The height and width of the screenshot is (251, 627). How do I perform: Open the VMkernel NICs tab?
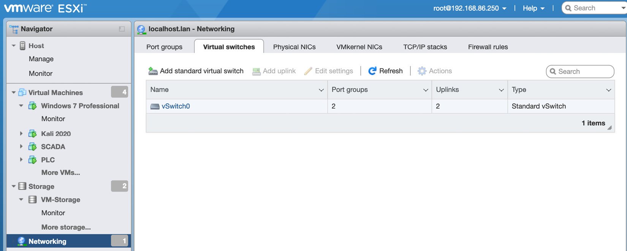(x=359, y=47)
